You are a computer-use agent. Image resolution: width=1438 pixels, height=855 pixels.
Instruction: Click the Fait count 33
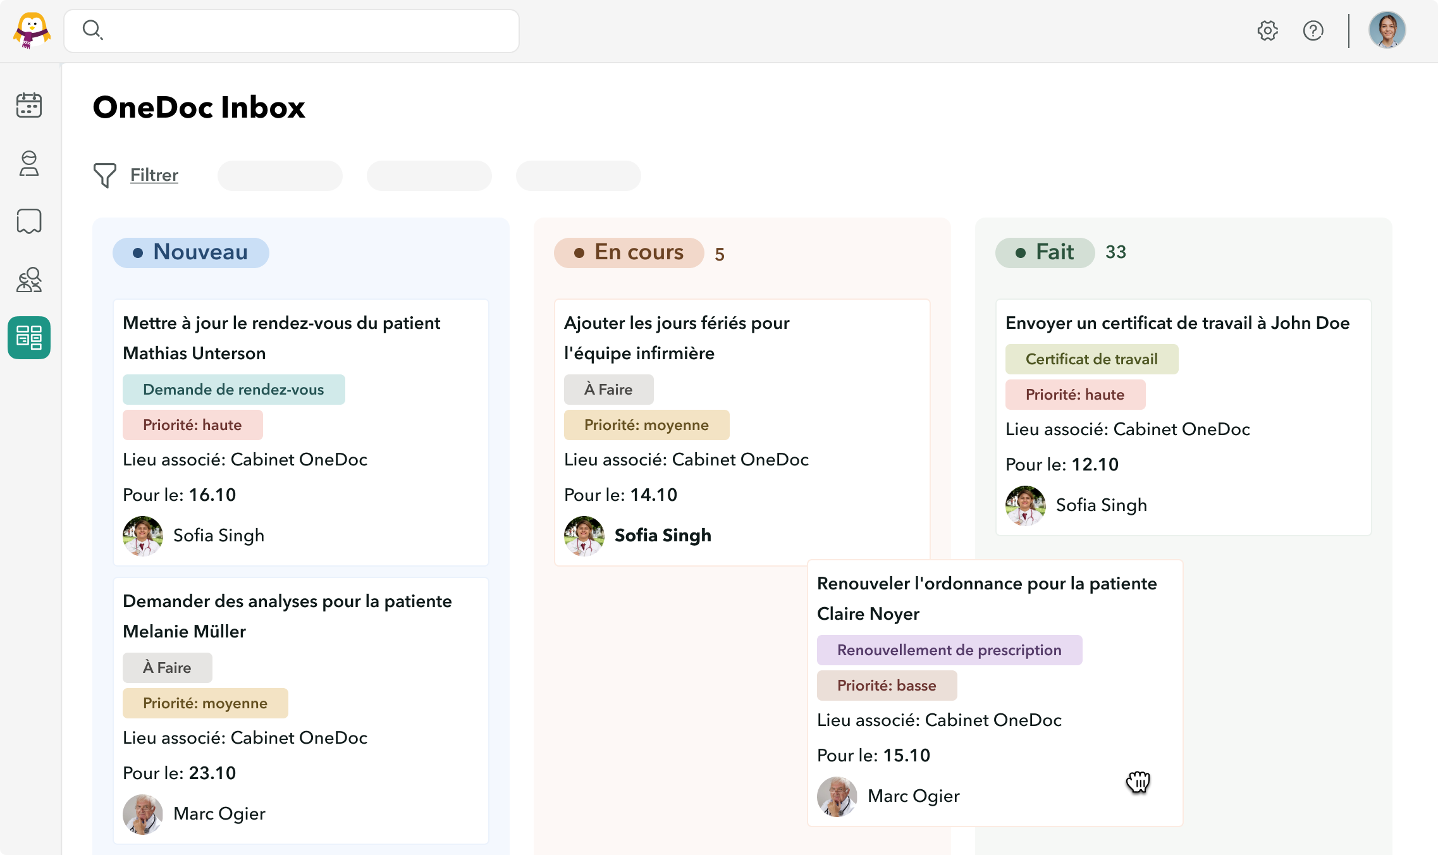pyautogui.click(x=1115, y=252)
